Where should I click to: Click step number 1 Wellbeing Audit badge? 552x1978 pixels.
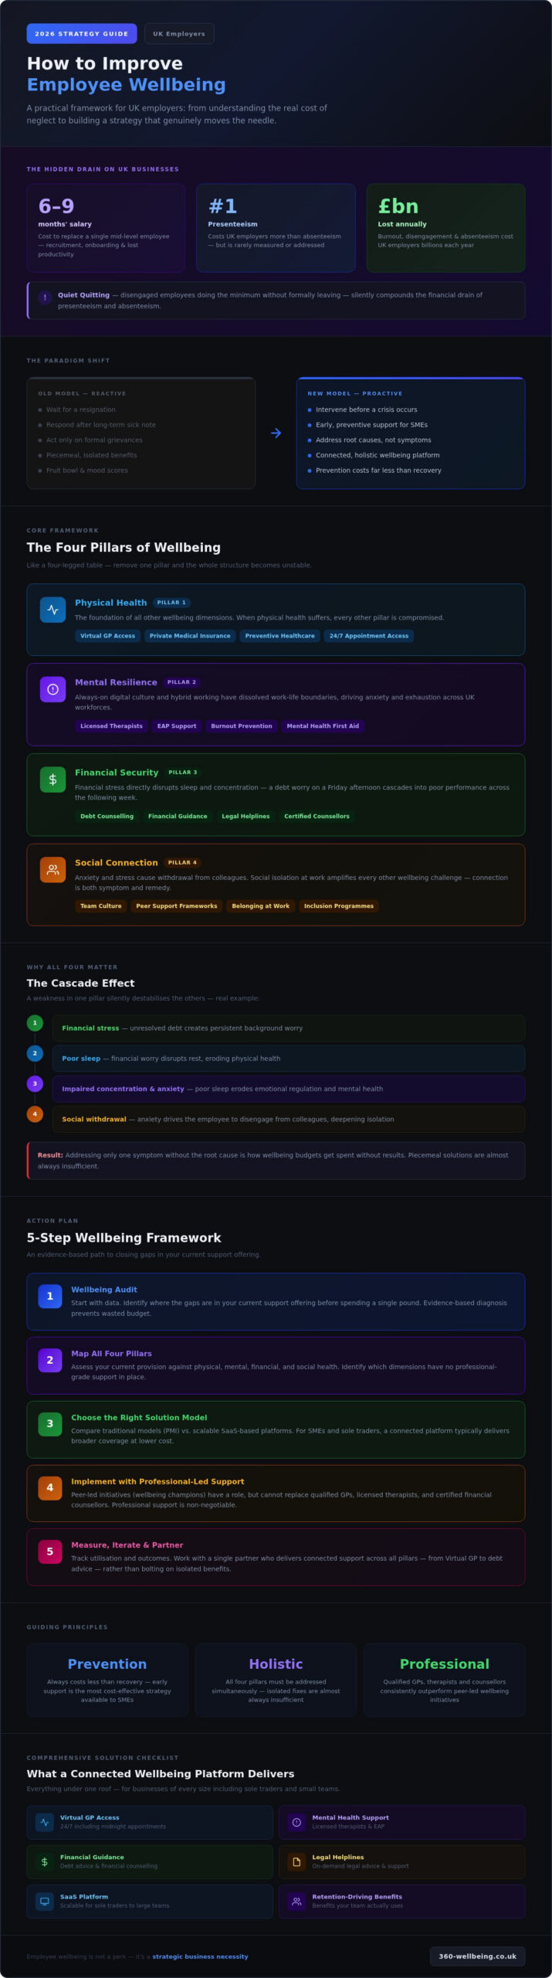click(x=50, y=1296)
